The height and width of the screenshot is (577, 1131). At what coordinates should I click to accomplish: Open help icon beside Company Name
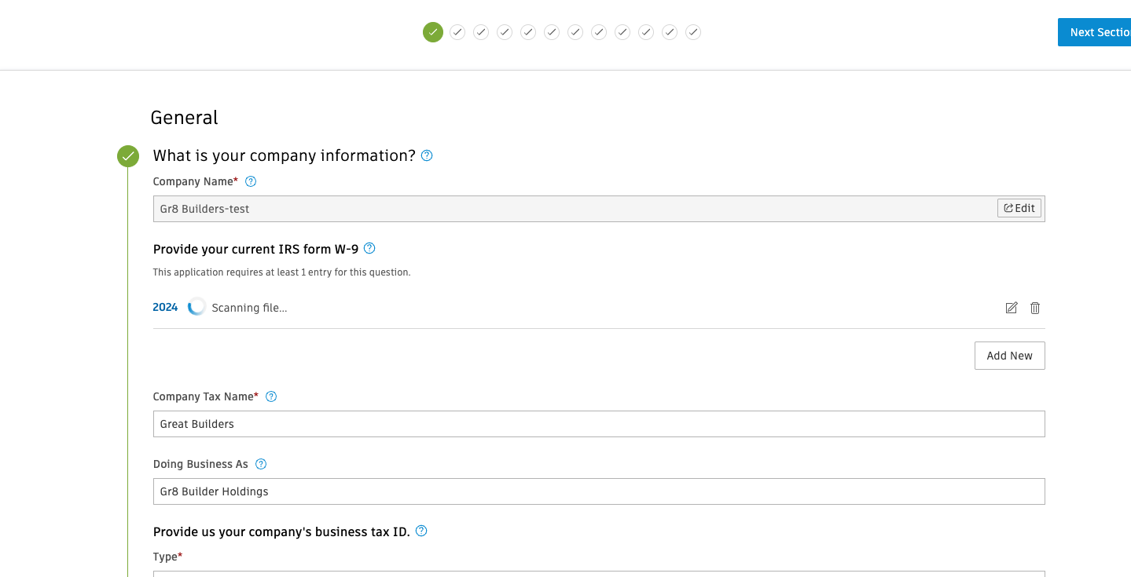tap(251, 181)
